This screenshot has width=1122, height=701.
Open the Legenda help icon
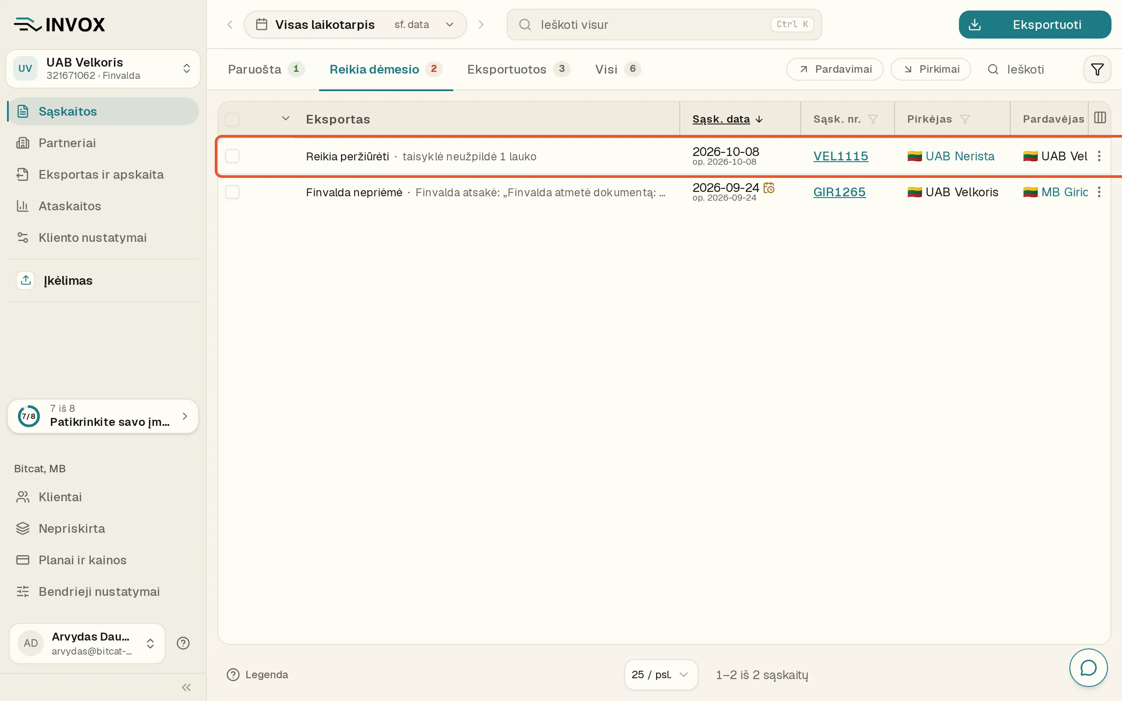(x=233, y=675)
